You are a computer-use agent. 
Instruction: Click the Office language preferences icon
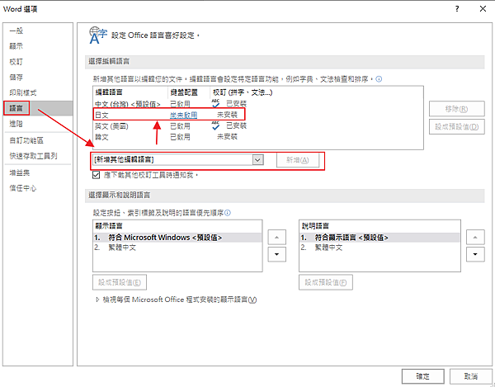98,35
